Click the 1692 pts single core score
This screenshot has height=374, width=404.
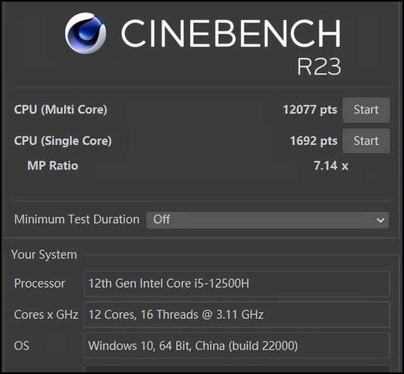(x=314, y=141)
